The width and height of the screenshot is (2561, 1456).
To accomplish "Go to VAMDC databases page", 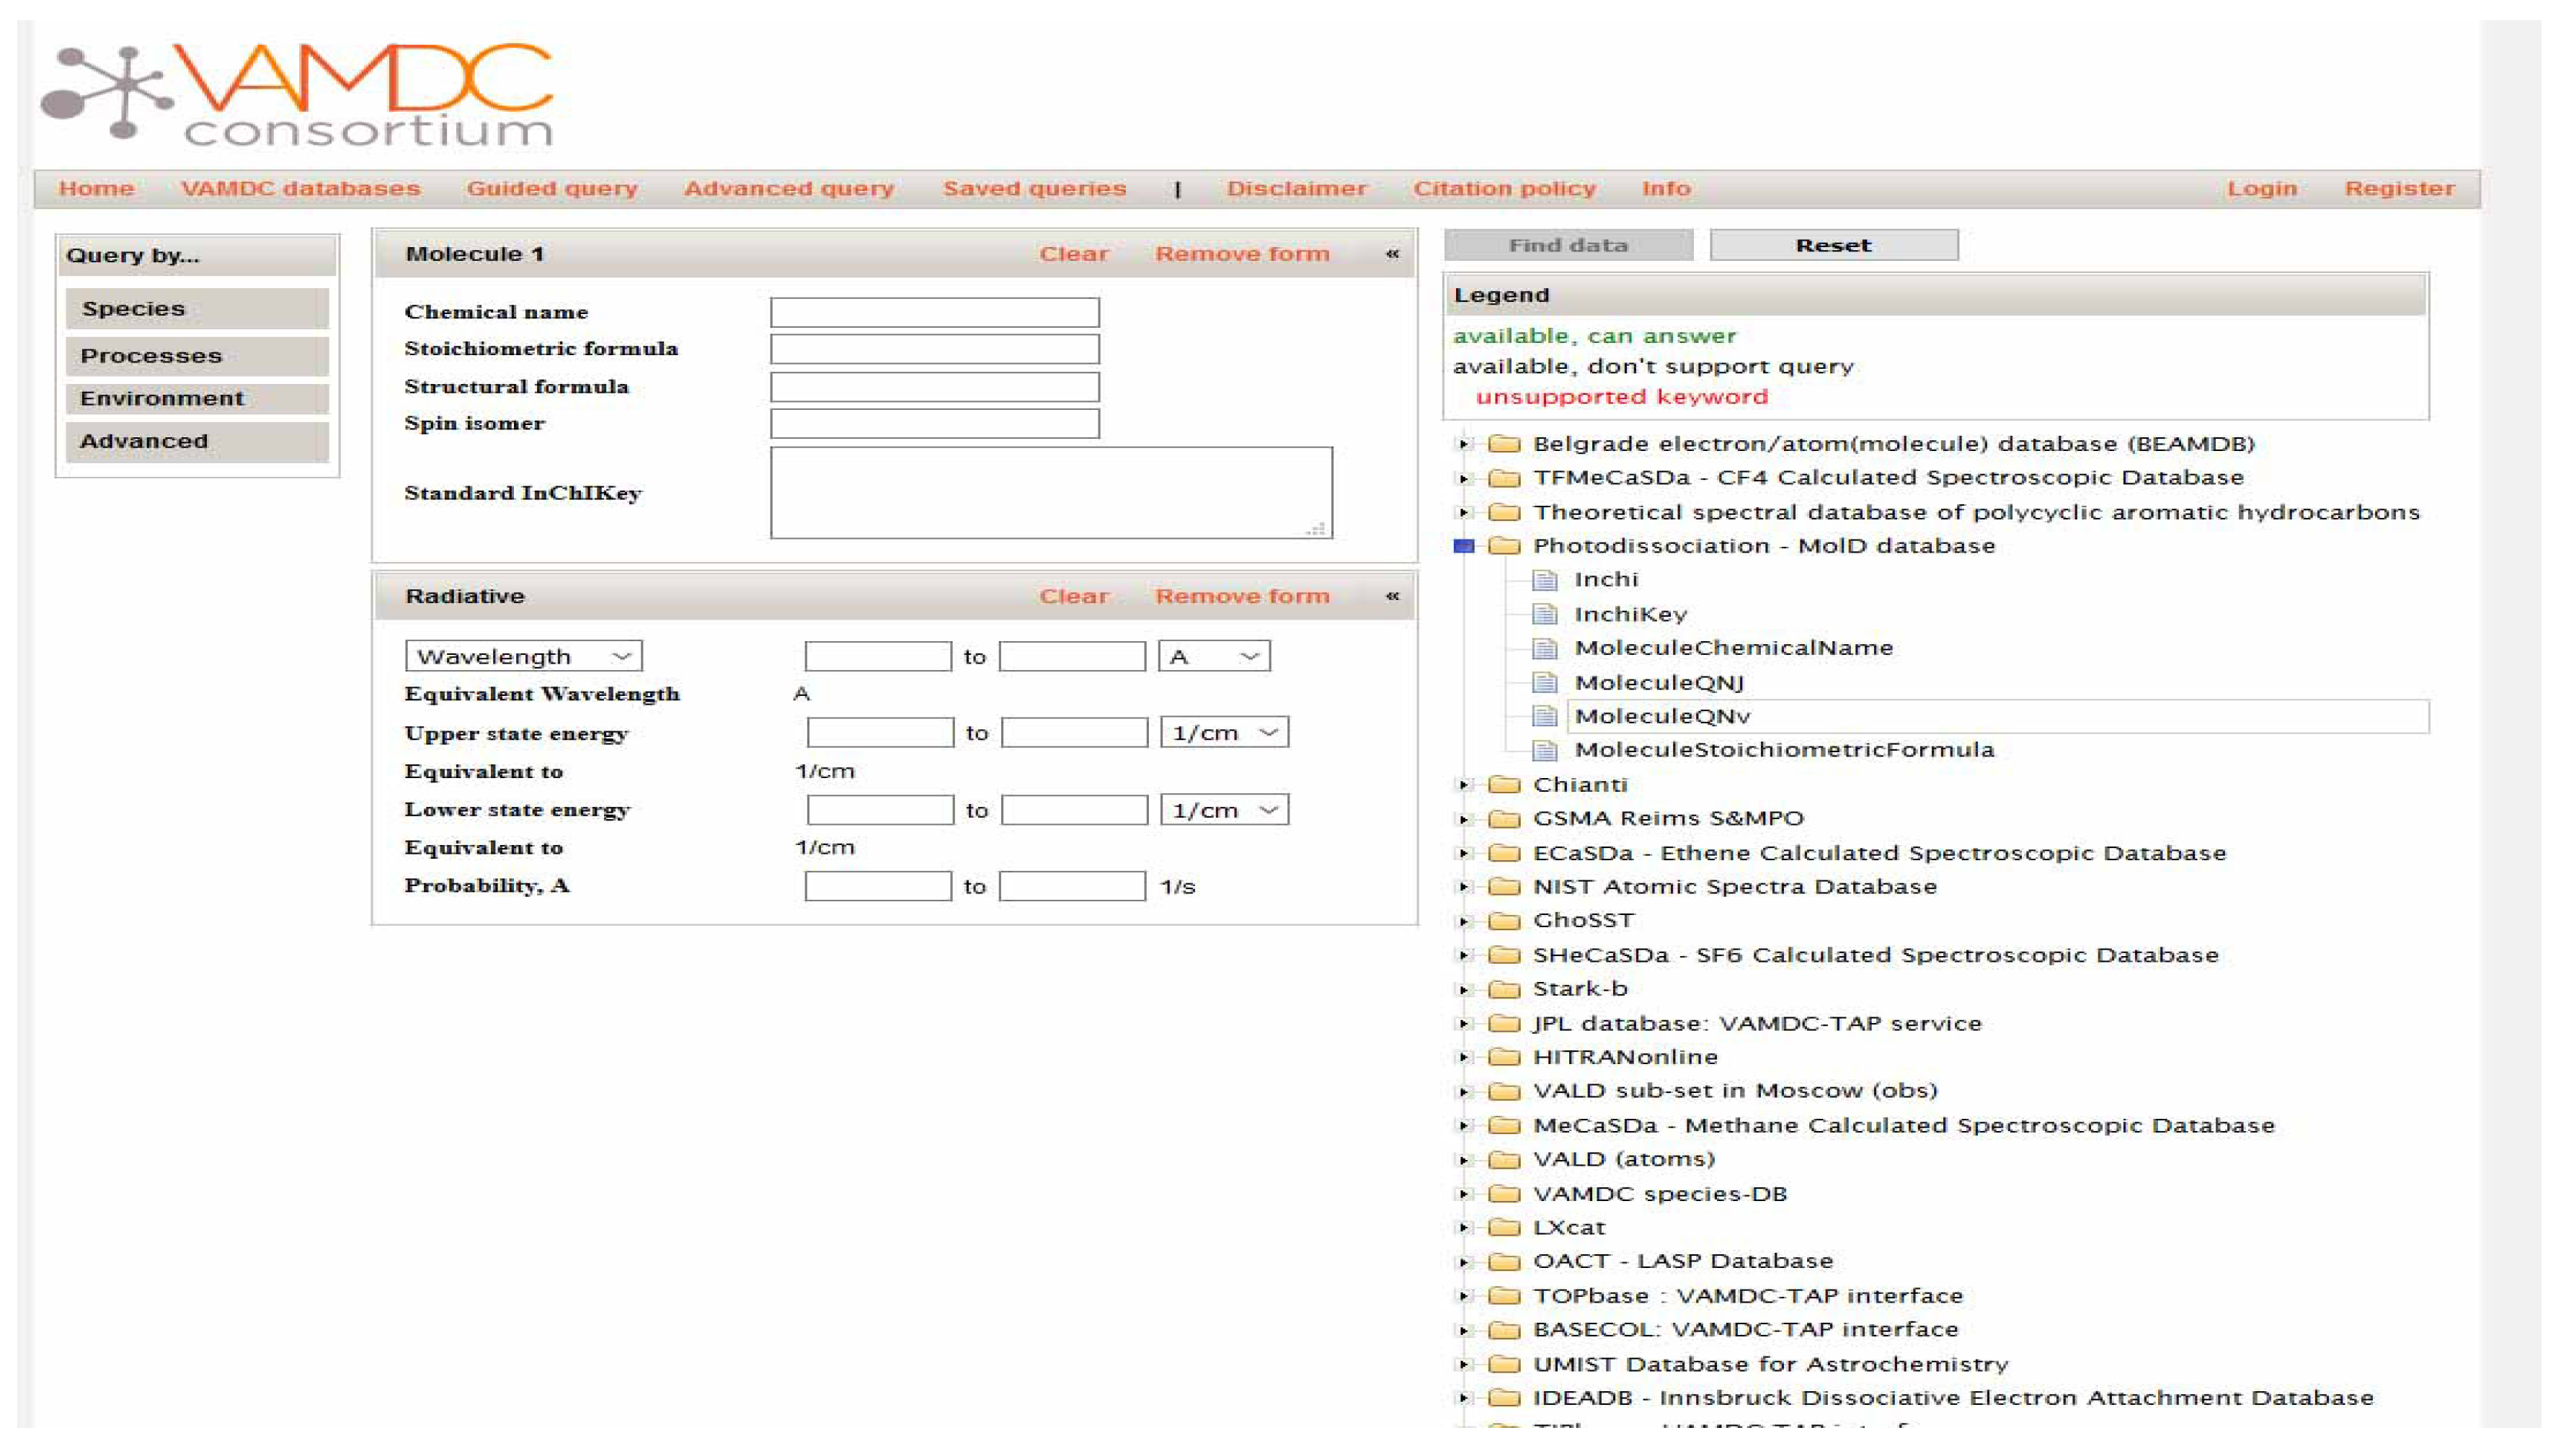I will tap(300, 189).
